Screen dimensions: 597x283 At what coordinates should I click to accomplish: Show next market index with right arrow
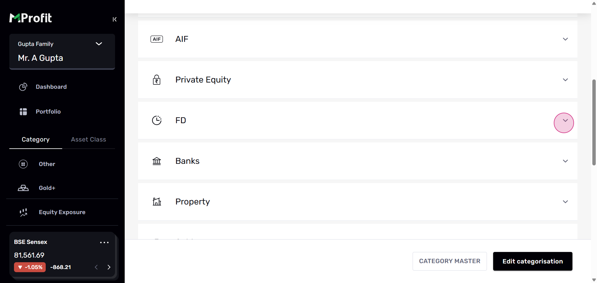pyautogui.click(x=109, y=267)
